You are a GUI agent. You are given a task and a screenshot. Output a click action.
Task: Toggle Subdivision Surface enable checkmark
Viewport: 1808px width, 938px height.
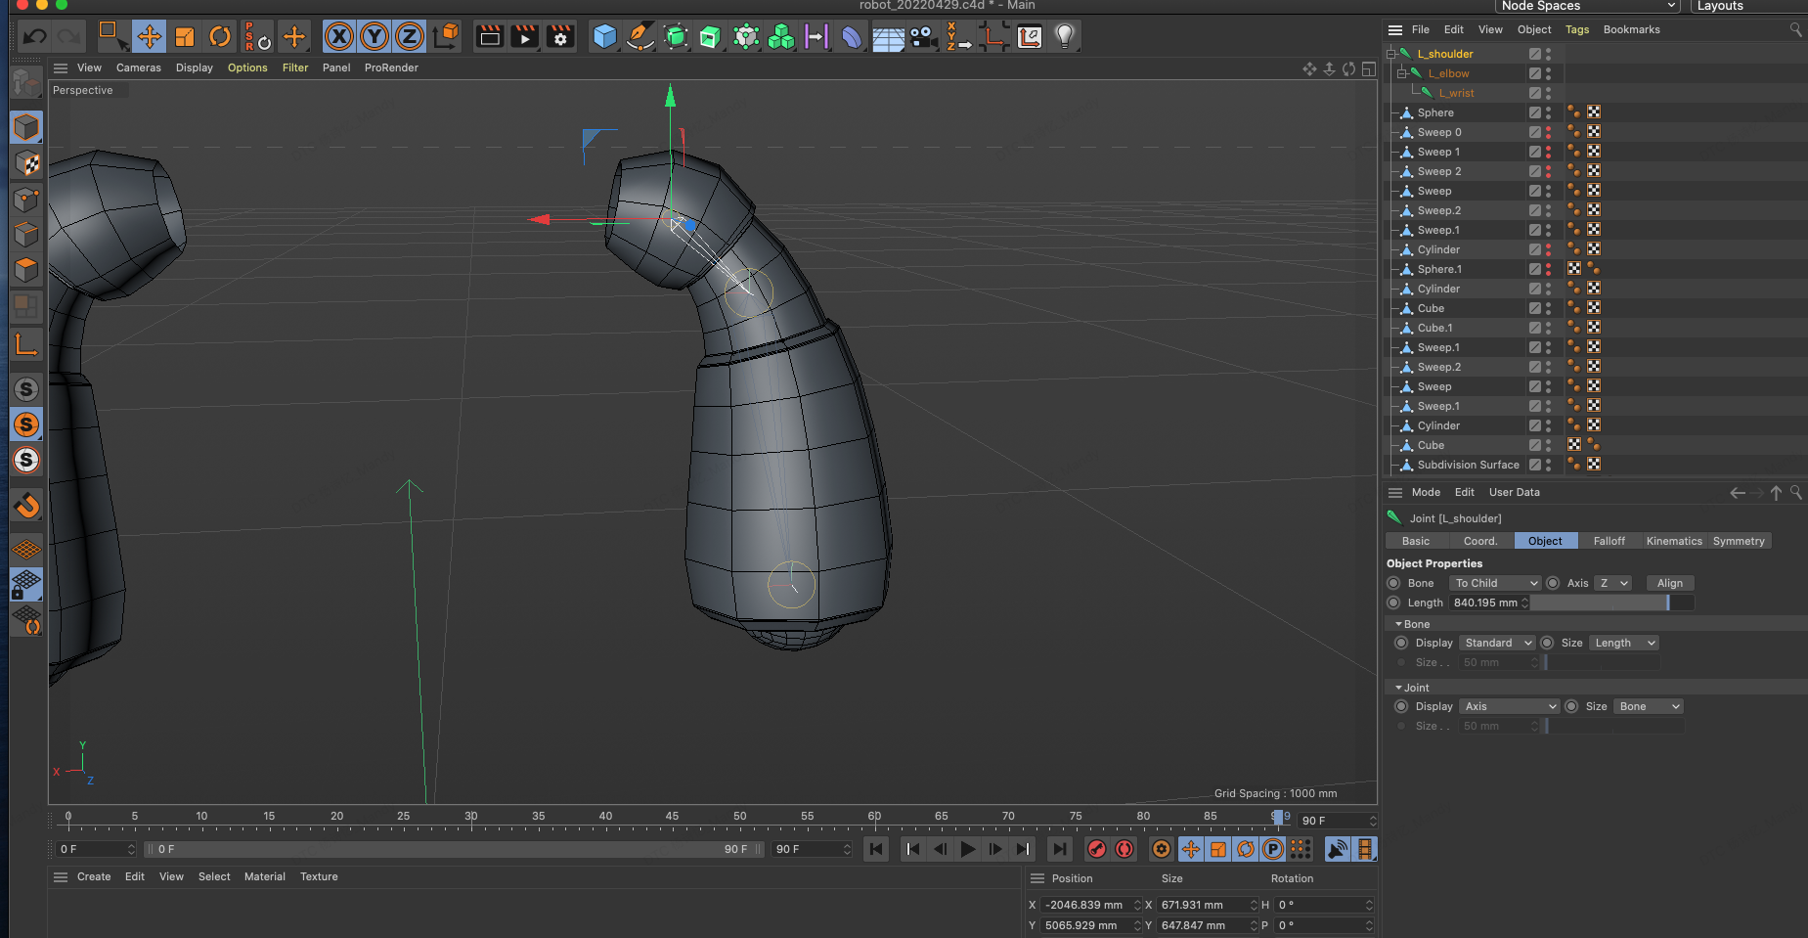coord(1535,465)
